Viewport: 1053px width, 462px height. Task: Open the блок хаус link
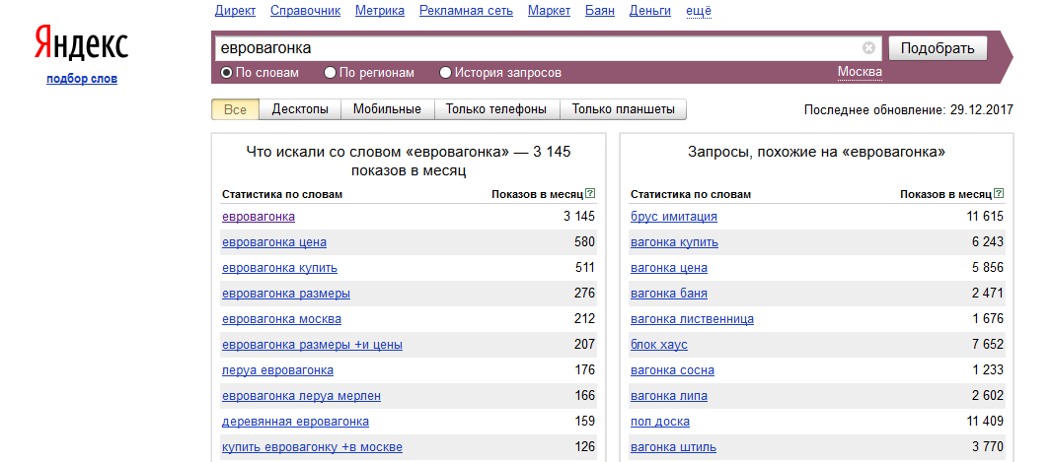point(659,345)
